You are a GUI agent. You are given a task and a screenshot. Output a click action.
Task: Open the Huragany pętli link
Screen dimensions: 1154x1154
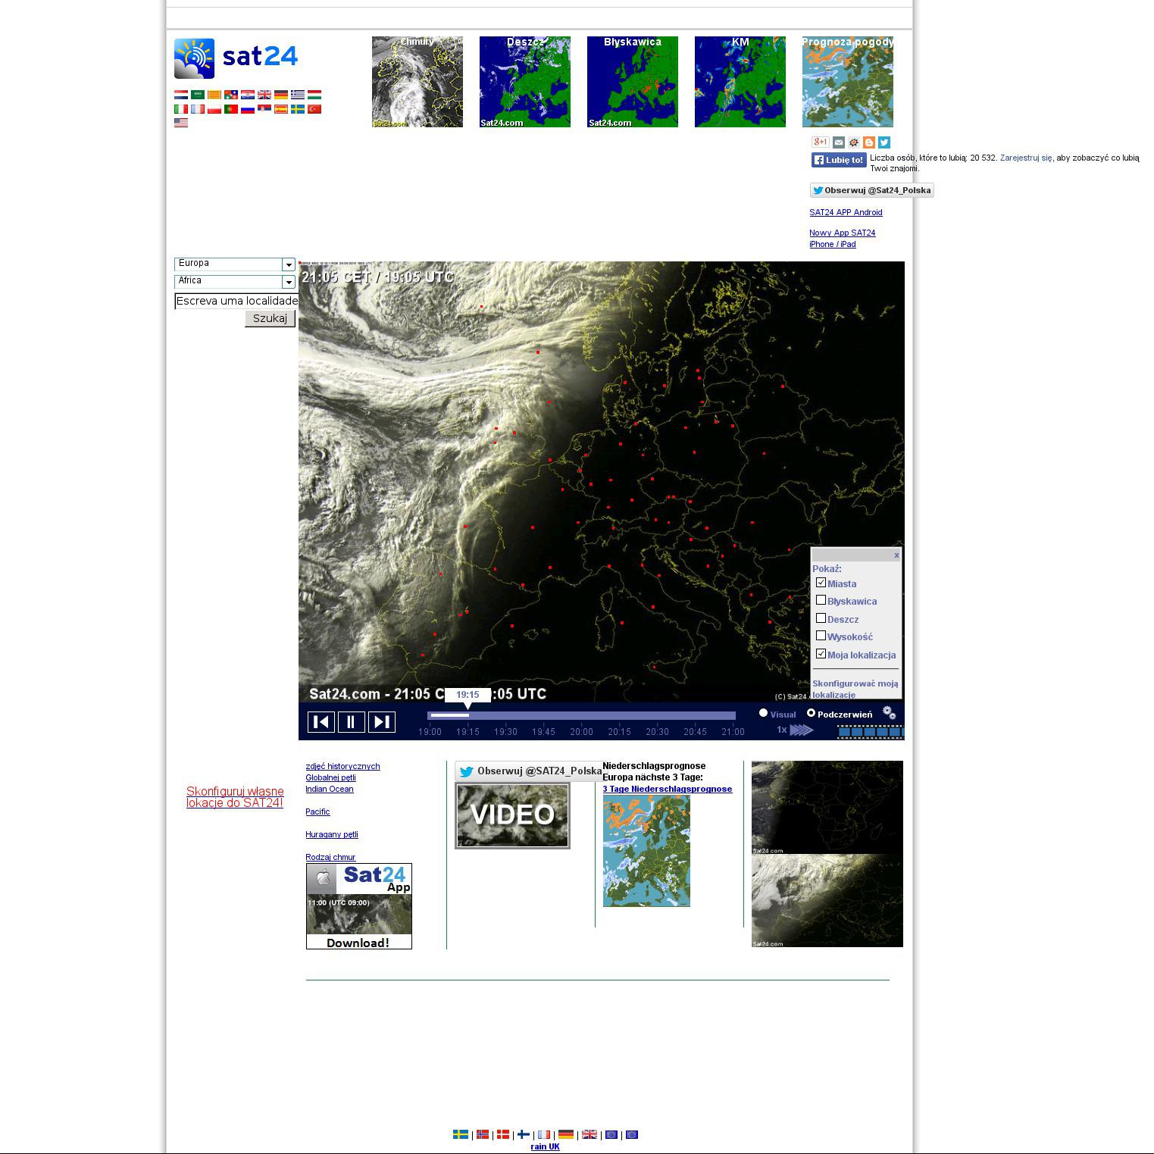(332, 834)
